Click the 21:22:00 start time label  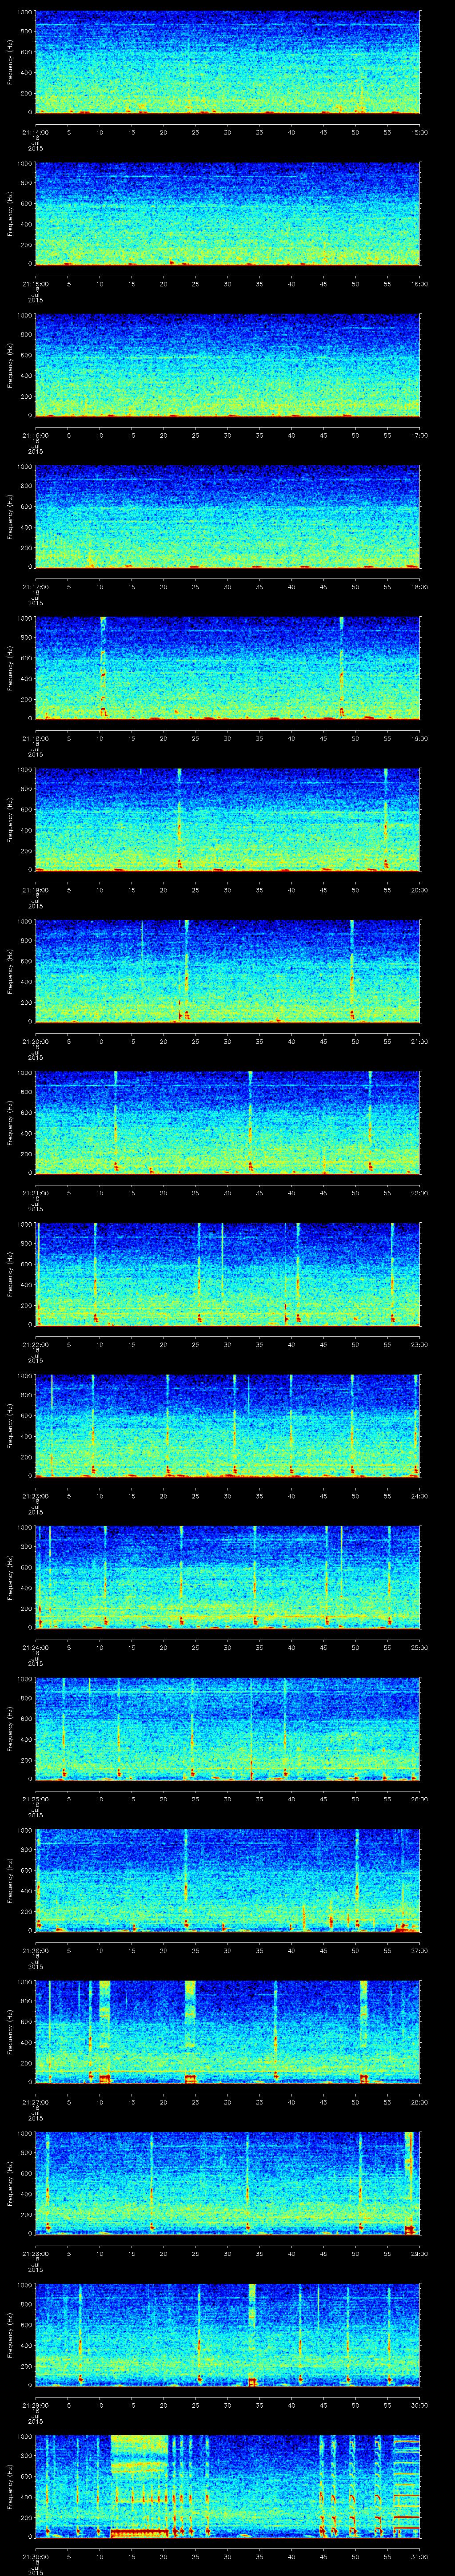point(35,1344)
